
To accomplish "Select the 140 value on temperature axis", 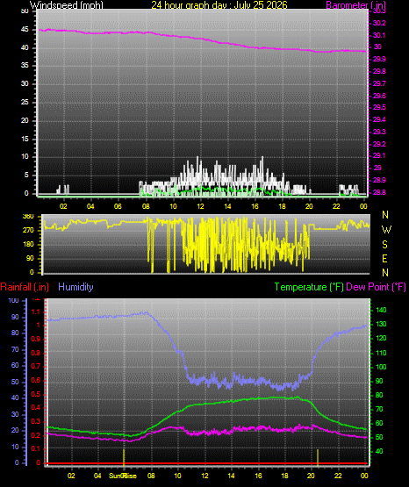I will pyautogui.click(x=381, y=310).
